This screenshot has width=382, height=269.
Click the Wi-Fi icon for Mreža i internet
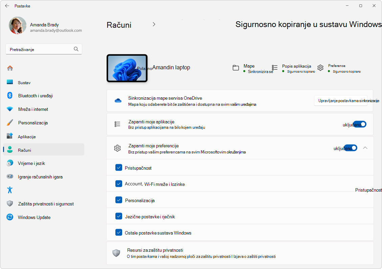click(x=10, y=109)
